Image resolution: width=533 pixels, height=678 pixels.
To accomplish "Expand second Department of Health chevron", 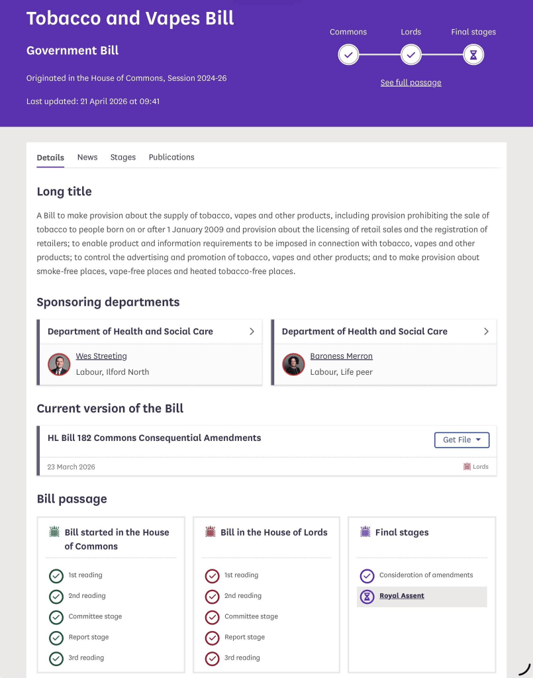I will tap(486, 331).
